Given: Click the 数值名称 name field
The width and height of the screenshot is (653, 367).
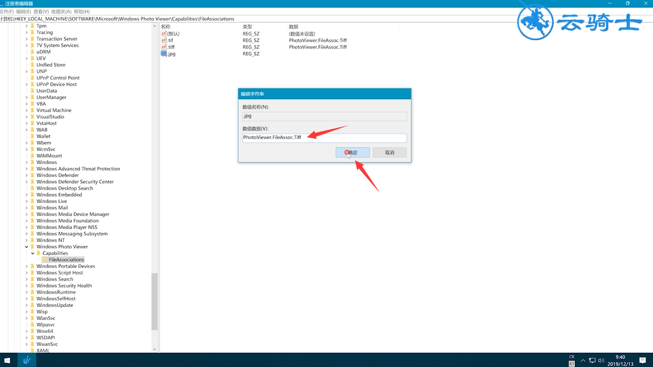Looking at the screenshot, I should point(324,116).
